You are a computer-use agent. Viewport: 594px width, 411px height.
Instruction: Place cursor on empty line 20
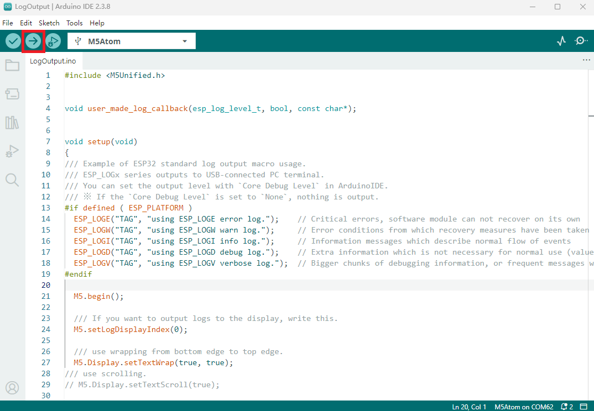pos(221,285)
